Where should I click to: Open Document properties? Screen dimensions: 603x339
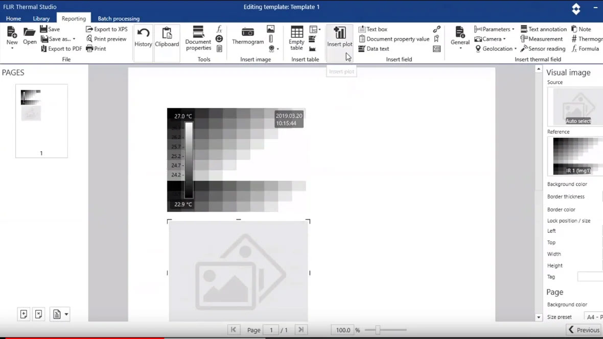(198, 38)
